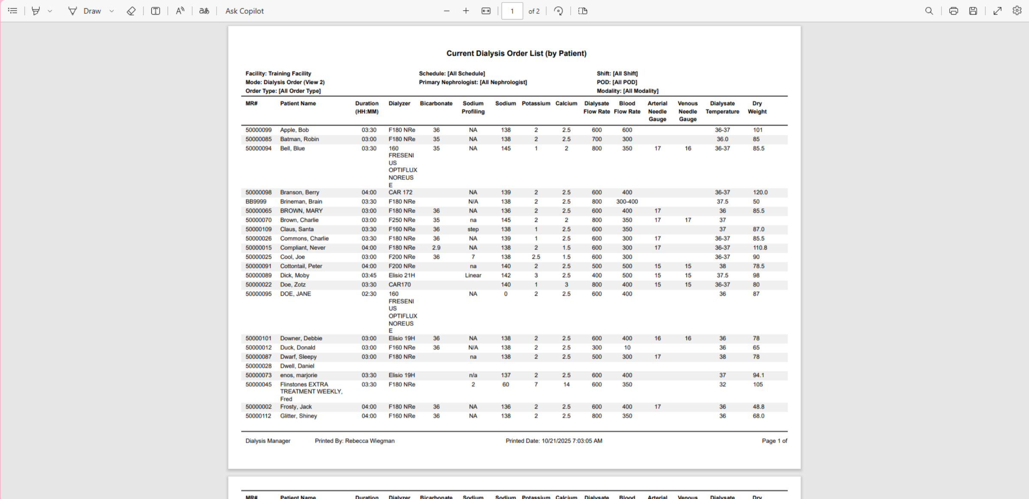Click patient name 'Dwell, Daniel'
The width and height of the screenshot is (1029, 499).
click(x=297, y=366)
